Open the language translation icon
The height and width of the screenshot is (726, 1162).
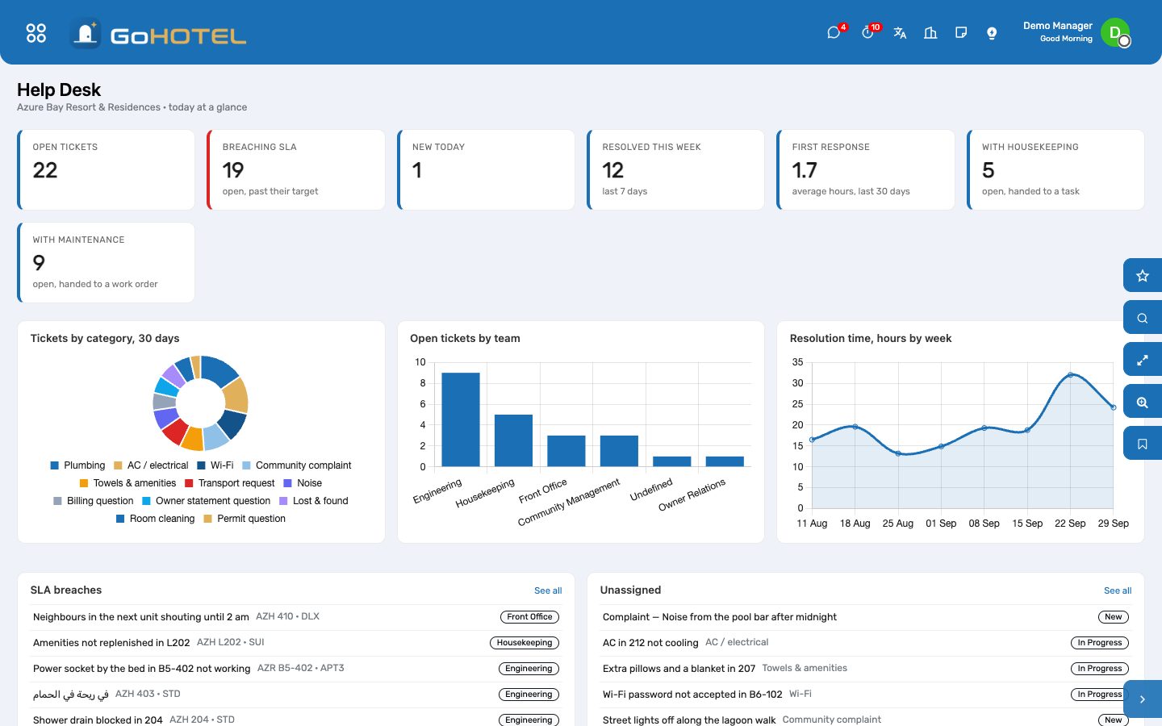[x=900, y=33]
